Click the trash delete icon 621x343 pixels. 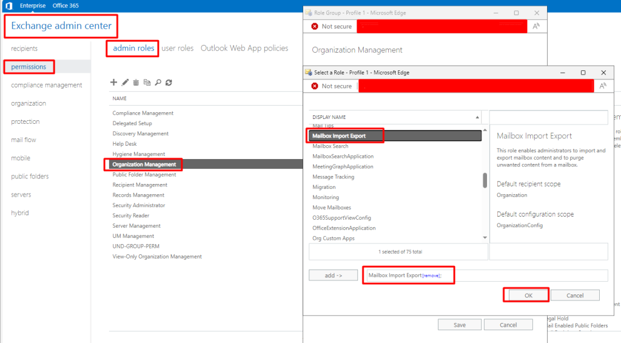(x=136, y=83)
